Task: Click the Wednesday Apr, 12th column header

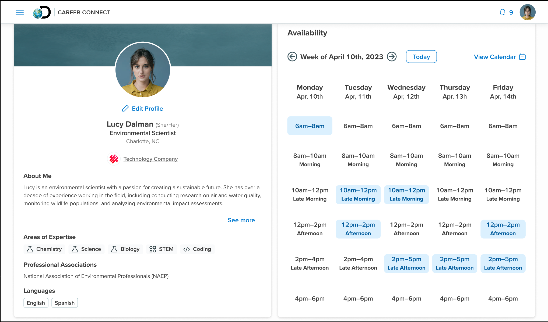Action: [406, 92]
